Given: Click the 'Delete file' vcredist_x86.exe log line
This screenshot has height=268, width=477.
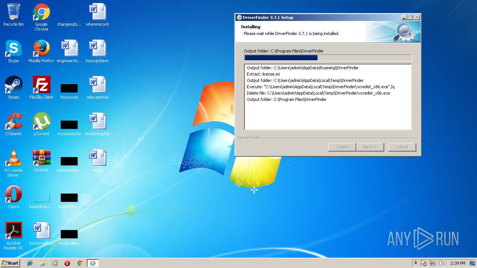Looking at the screenshot, I should click(318, 93).
